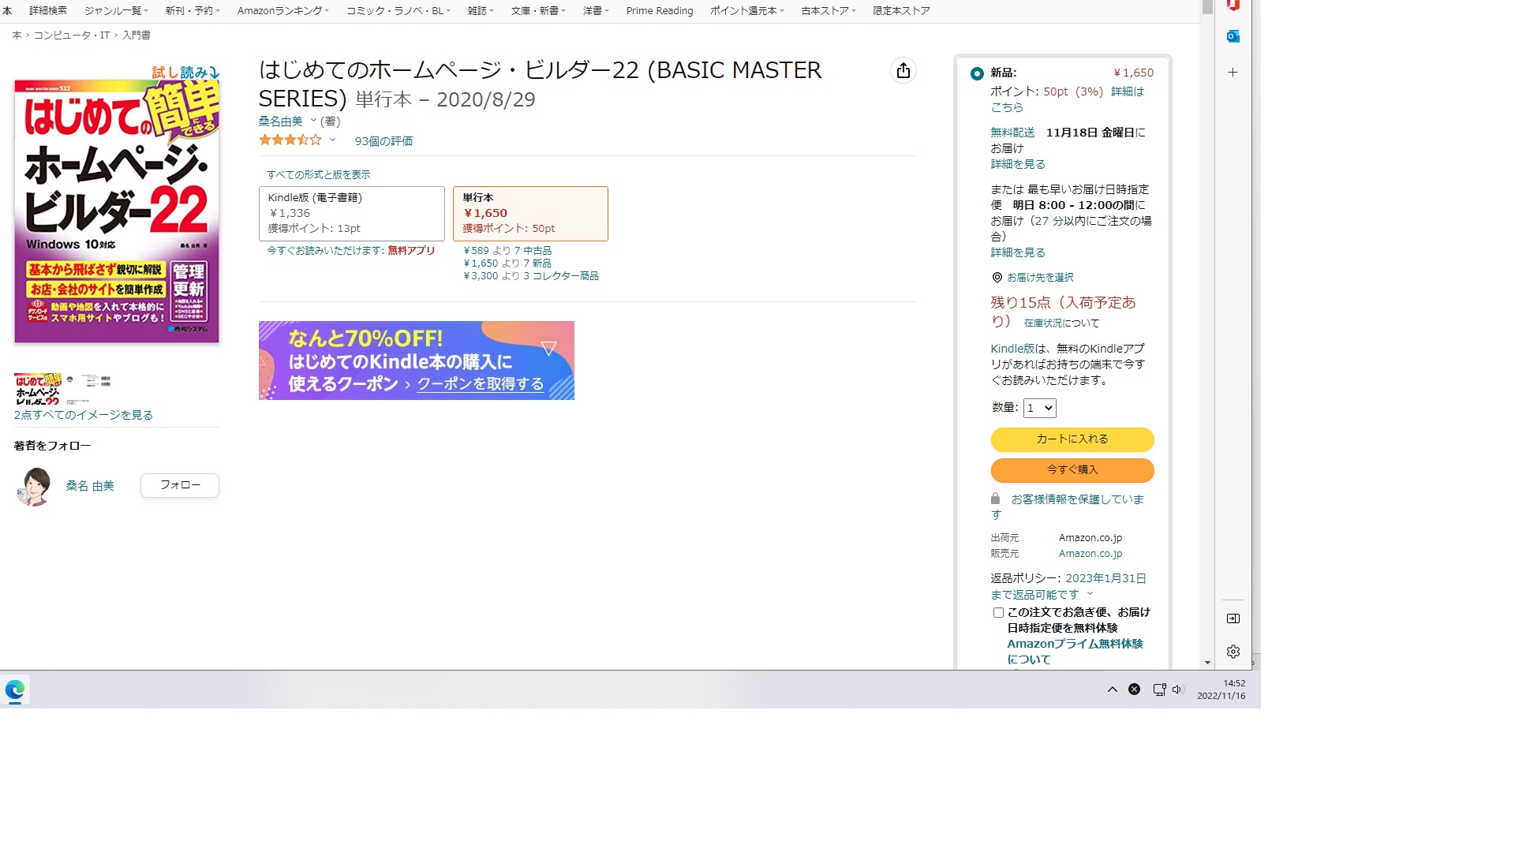
Task: Click the volume speaker tray icon
Action: click(x=1177, y=689)
